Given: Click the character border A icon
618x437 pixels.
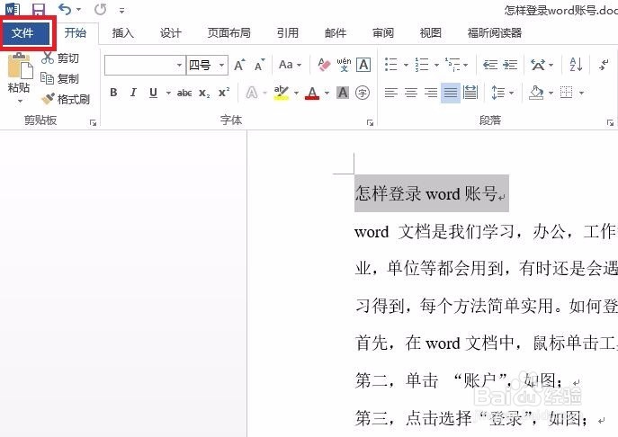Looking at the screenshot, I should 363,65.
